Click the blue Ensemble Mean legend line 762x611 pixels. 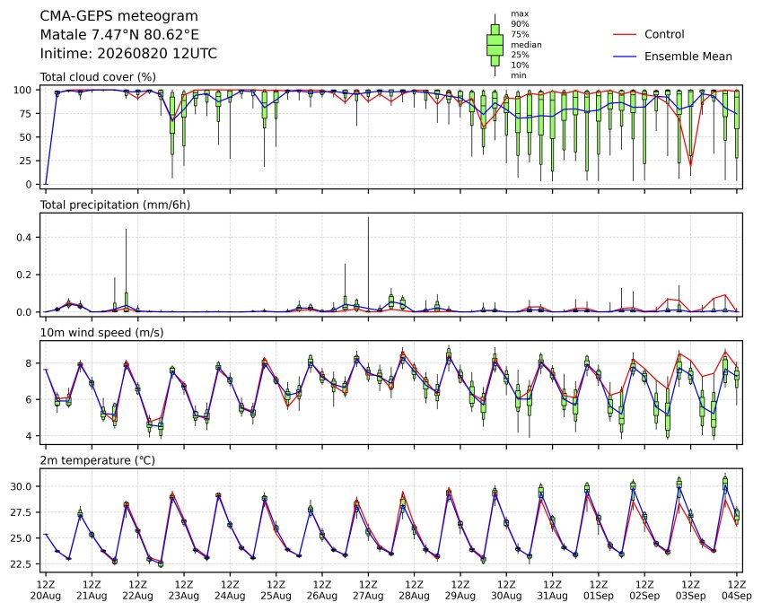click(x=625, y=57)
